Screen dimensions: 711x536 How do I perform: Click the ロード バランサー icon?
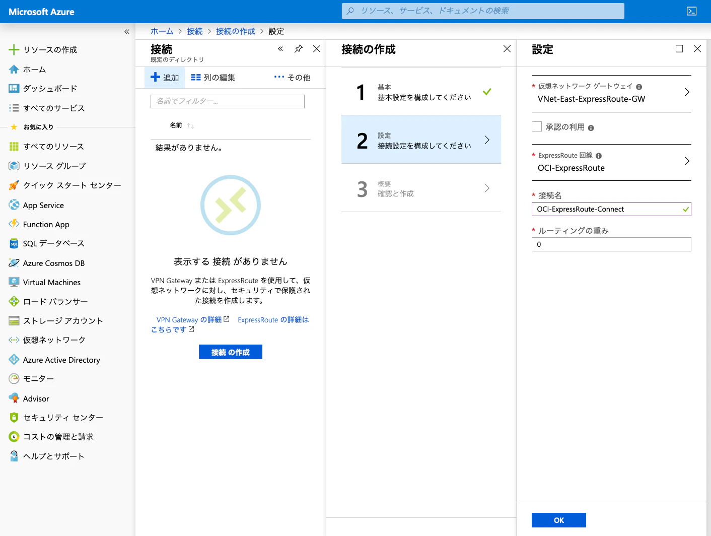pyautogui.click(x=14, y=301)
